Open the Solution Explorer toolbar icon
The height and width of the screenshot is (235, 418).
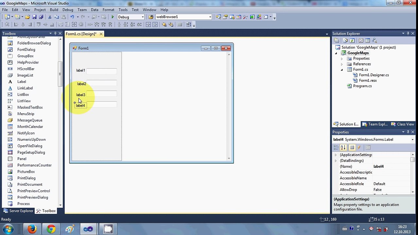pos(218,17)
